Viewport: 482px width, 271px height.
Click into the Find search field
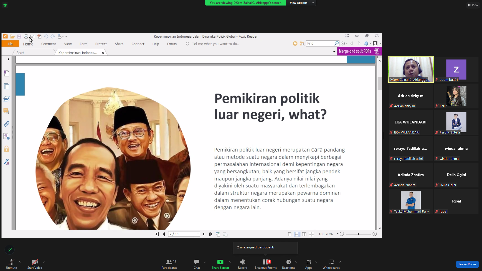[320, 43]
